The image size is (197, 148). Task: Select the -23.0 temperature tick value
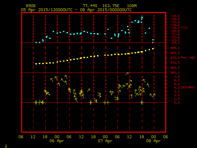coord(175,40)
